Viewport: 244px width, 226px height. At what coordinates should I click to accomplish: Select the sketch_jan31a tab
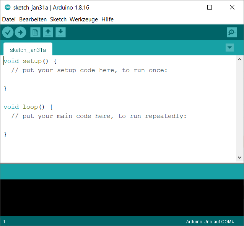tap(28, 50)
